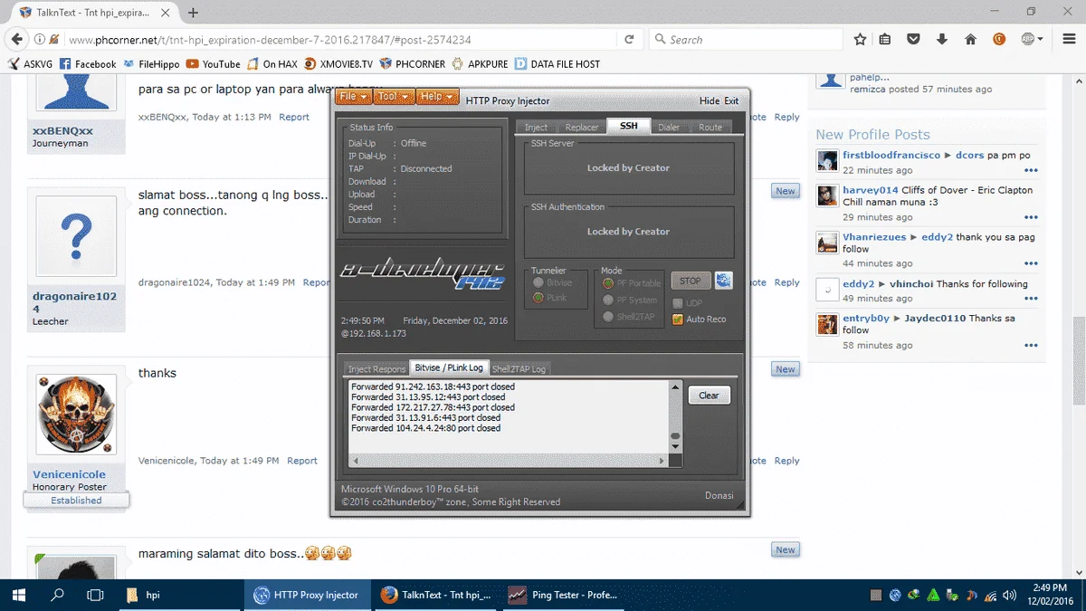This screenshot has height=611, width=1086.
Task: Switch to the Replacer tab
Action: [581, 128]
